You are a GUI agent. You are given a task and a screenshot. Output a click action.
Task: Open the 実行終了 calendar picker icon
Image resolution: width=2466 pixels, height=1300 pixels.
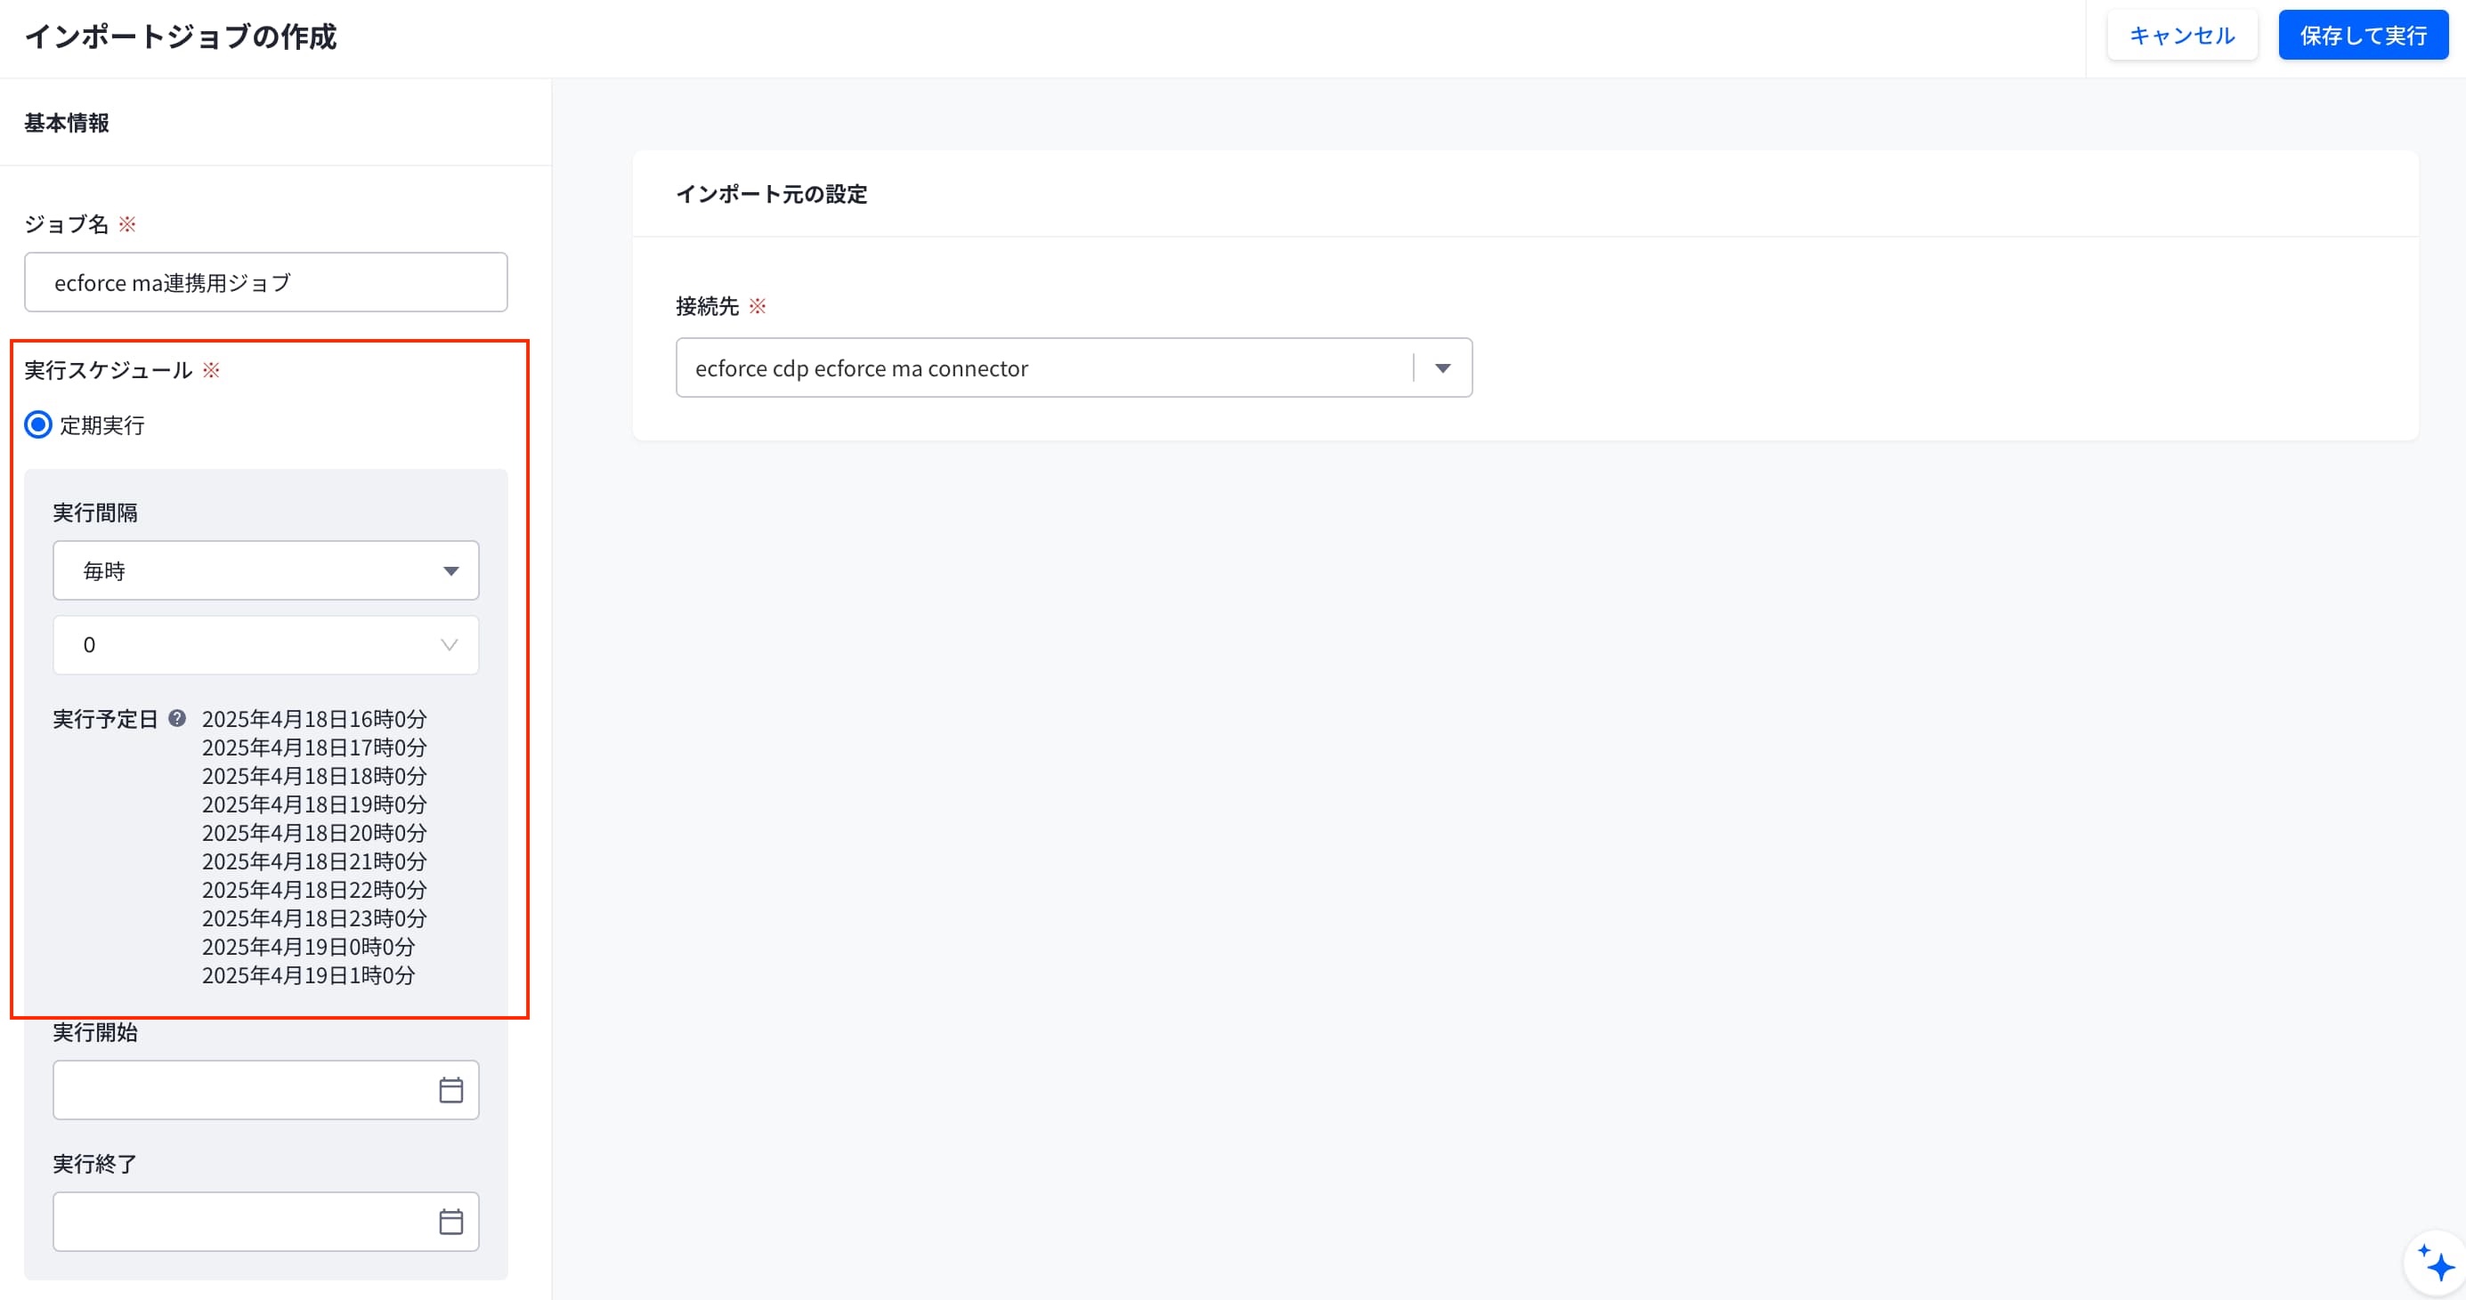point(450,1222)
